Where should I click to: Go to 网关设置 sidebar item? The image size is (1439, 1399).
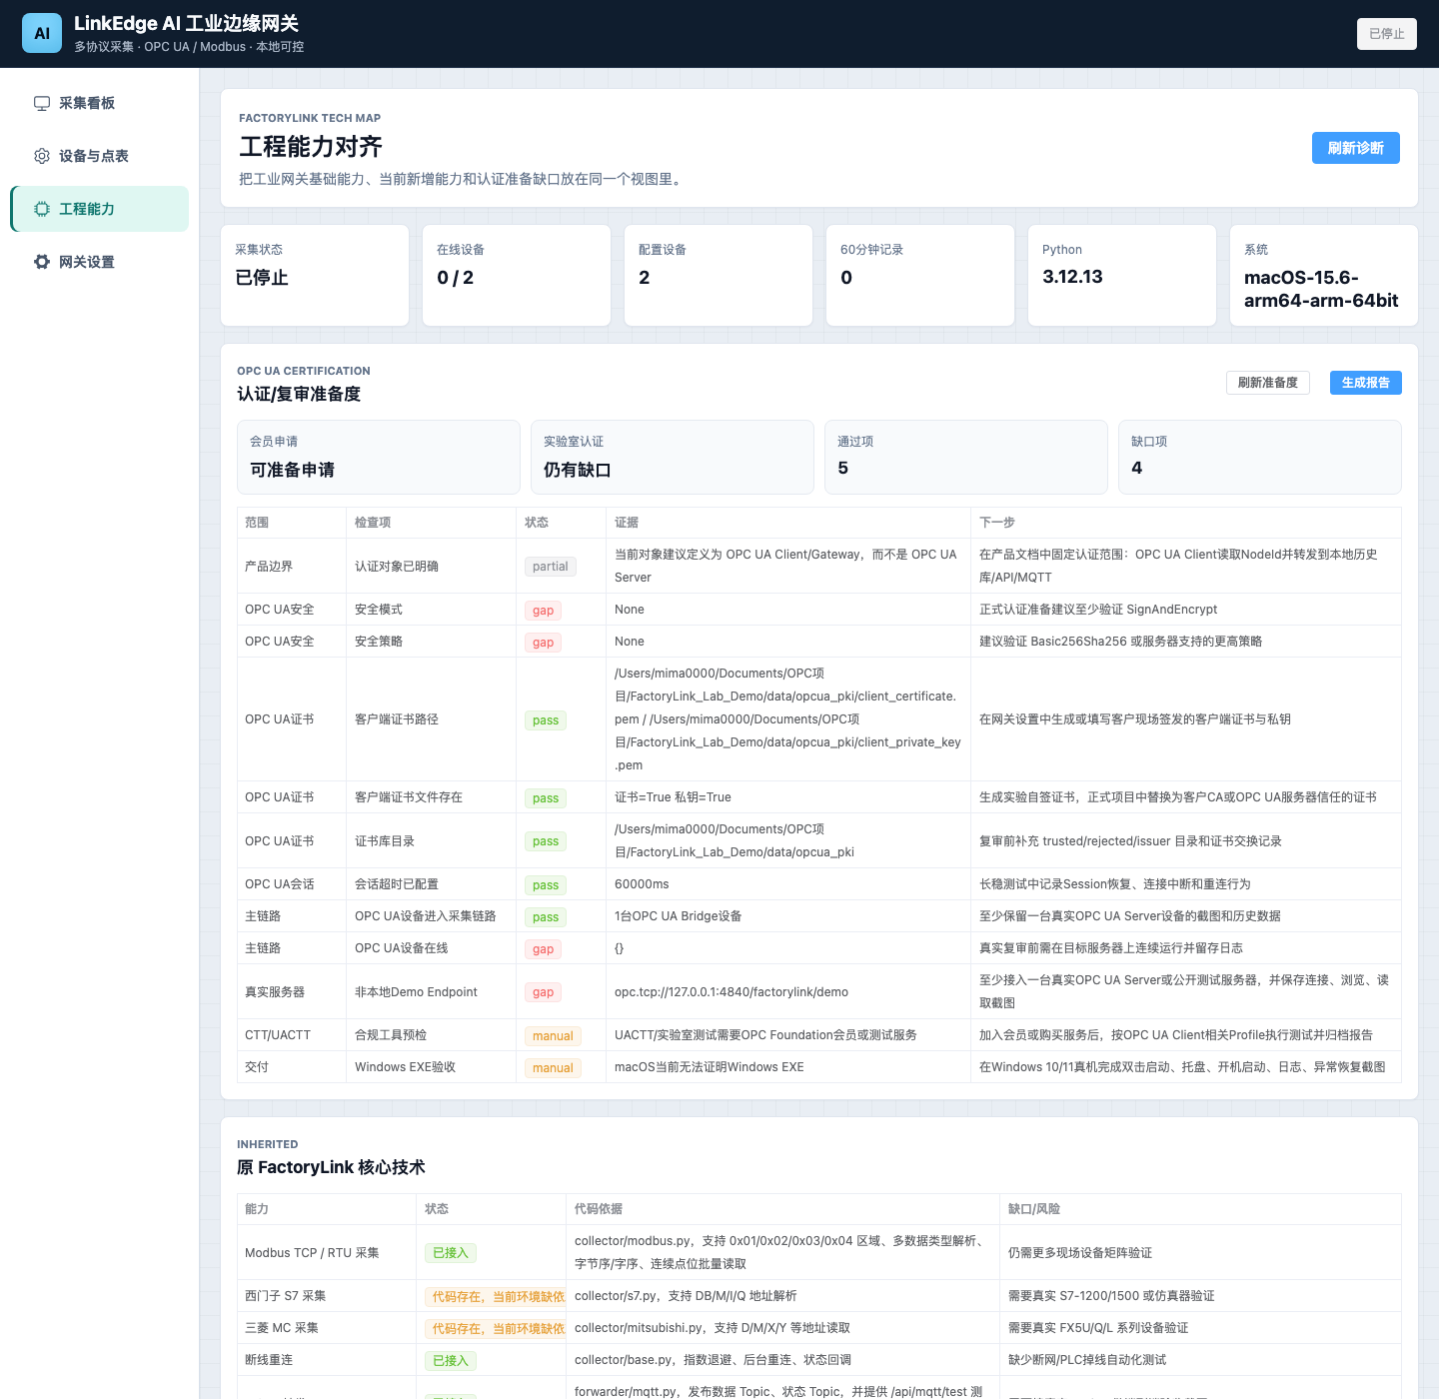tap(100, 262)
